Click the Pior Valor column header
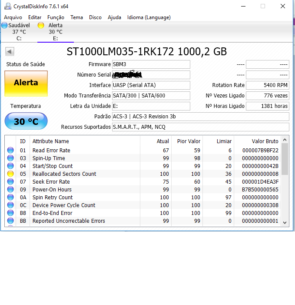The height and width of the screenshot is (305, 295). pos(187,141)
